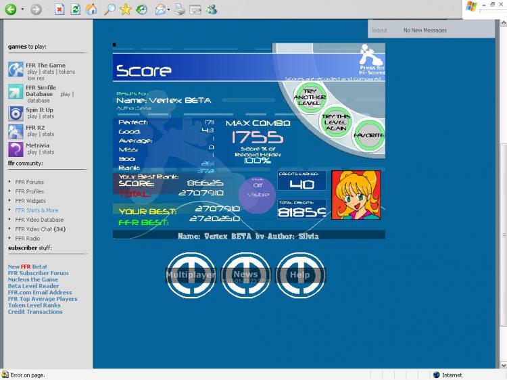
Task: Open the FFR Profiles link
Action: [x=30, y=191]
